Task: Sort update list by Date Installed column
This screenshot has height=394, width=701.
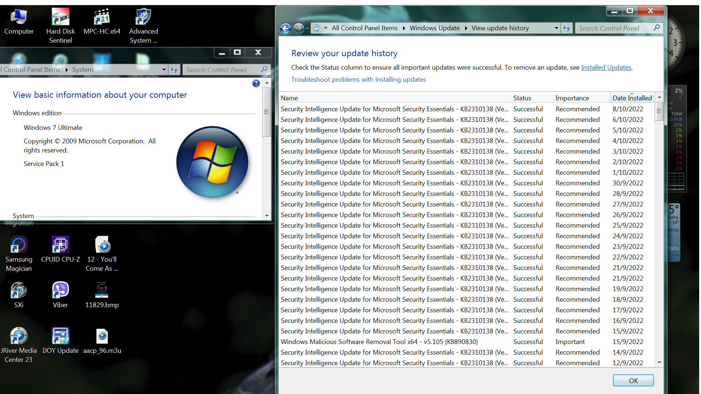Action: 632,98
